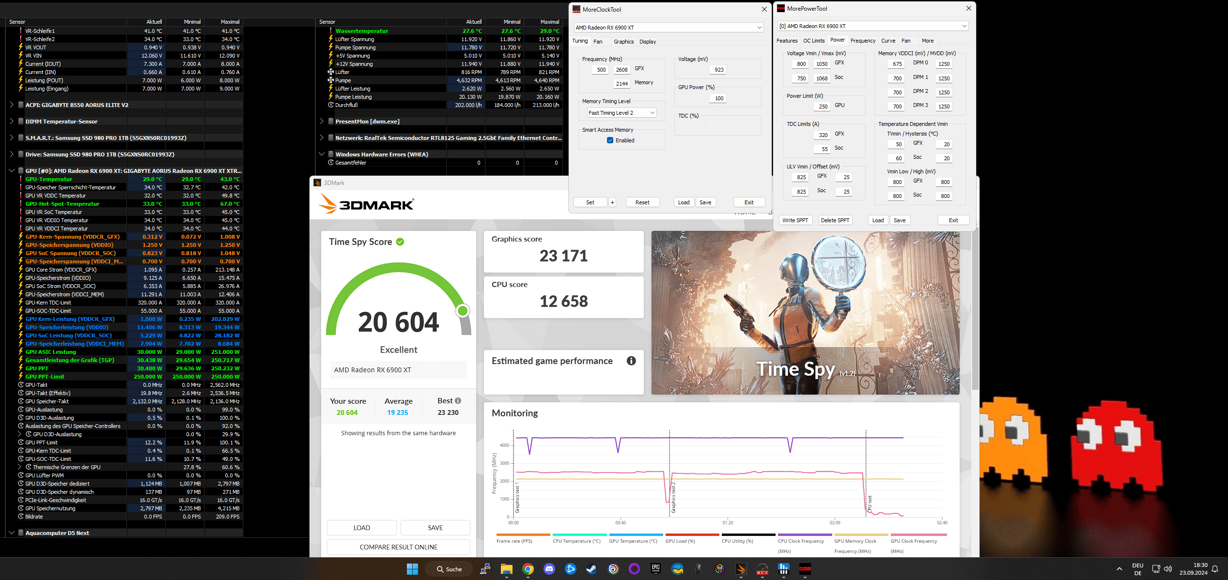Switch to MorePowerTool via MPT taskbar icon
This screenshot has height=580, width=1228.
coord(805,569)
